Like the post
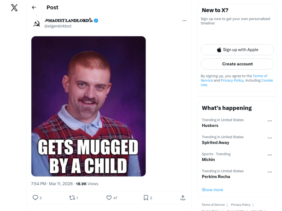Viewport: 282px width, 211px height. (x=109, y=198)
